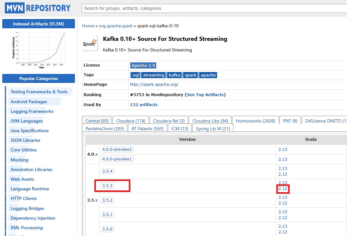Select the Central (93) tab
Image resolution: width=347 pixels, height=236 pixels.
click(x=97, y=121)
